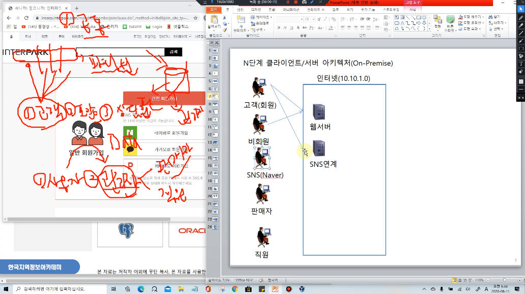
Task: Open the File tab in PowerPoint
Action: pyautogui.click(x=213, y=10)
